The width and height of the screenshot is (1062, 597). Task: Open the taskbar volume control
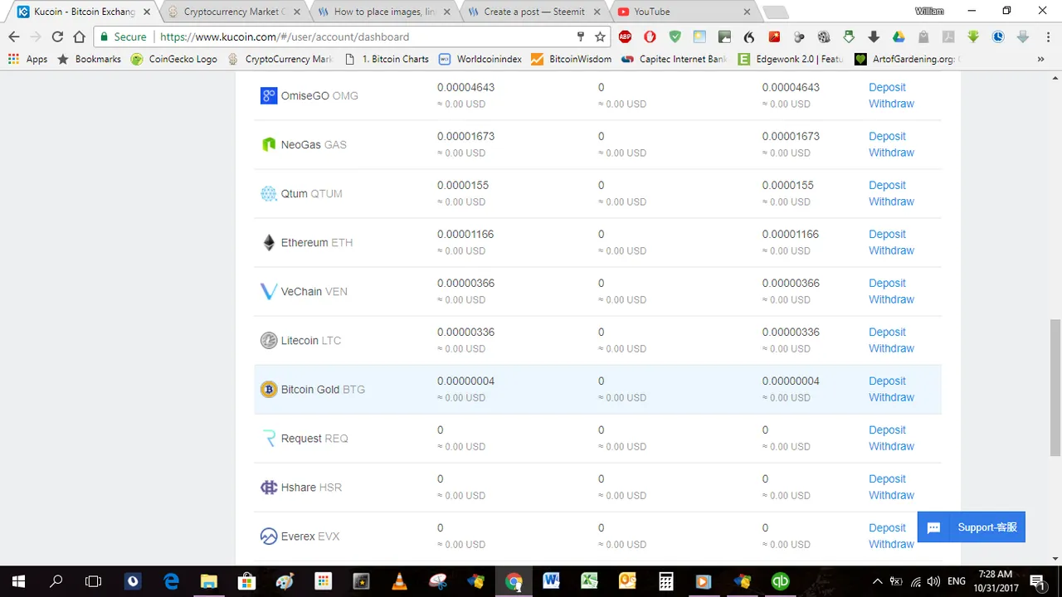point(933,581)
